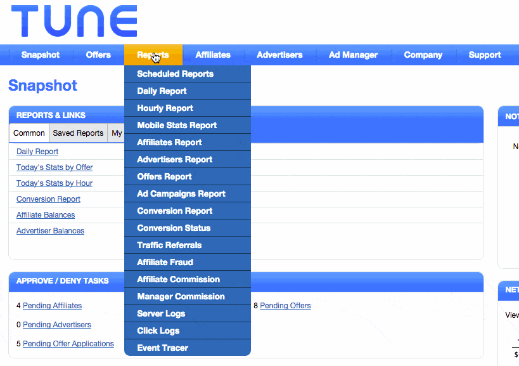
Task: Open the Snapshot navigation tab
Action: [x=40, y=55]
